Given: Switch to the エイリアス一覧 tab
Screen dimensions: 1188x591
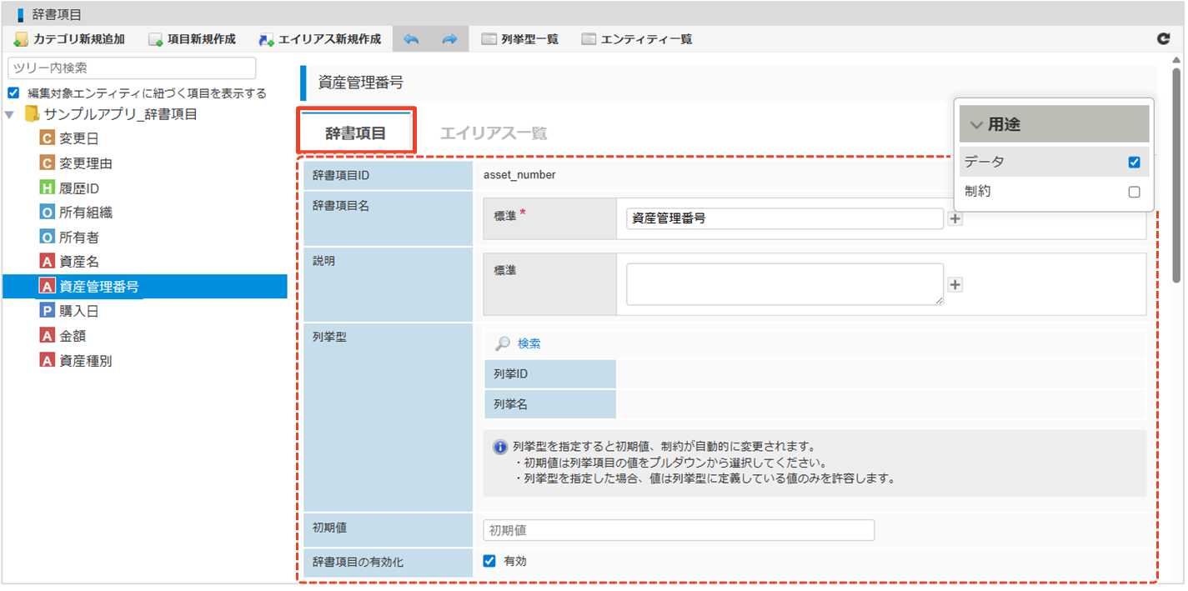Looking at the screenshot, I should [x=494, y=133].
